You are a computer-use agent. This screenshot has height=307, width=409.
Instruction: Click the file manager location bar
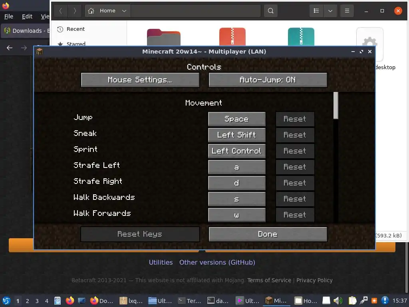pyautogui.click(x=196, y=11)
